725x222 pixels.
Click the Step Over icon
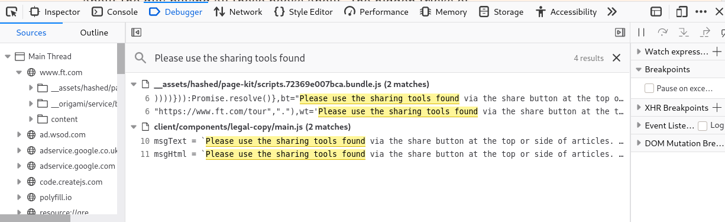point(663,33)
